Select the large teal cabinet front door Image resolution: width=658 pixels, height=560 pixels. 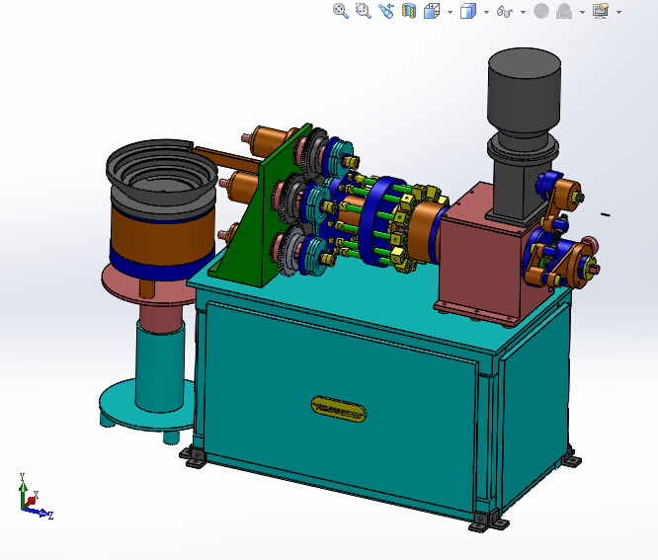(x=340, y=403)
